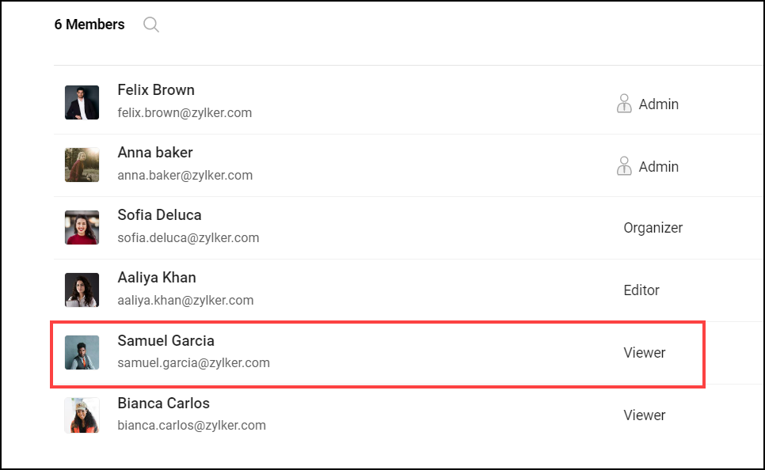The height and width of the screenshot is (470, 765).
Task: Select the Samuel Garcia name text
Action: pyautogui.click(x=166, y=341)
